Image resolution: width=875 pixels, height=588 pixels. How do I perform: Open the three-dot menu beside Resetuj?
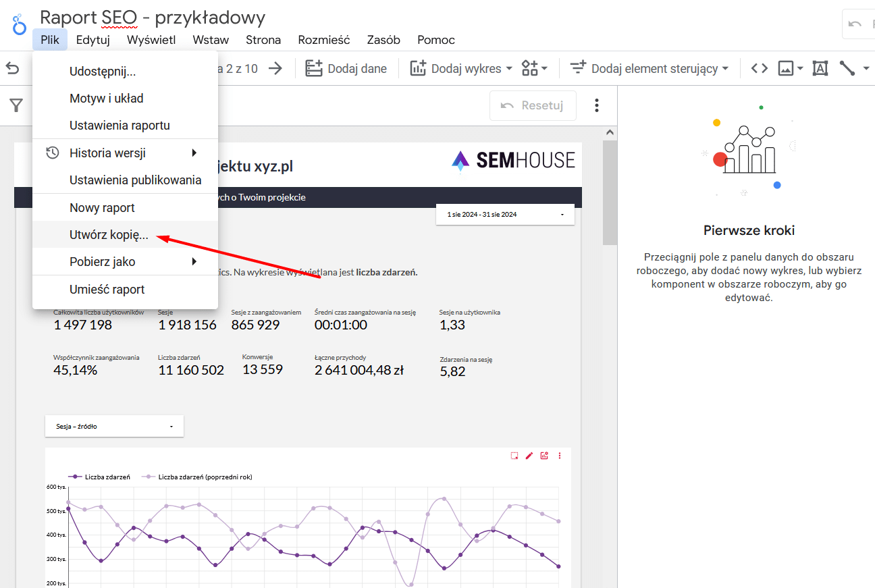click(x=596, y=105)
